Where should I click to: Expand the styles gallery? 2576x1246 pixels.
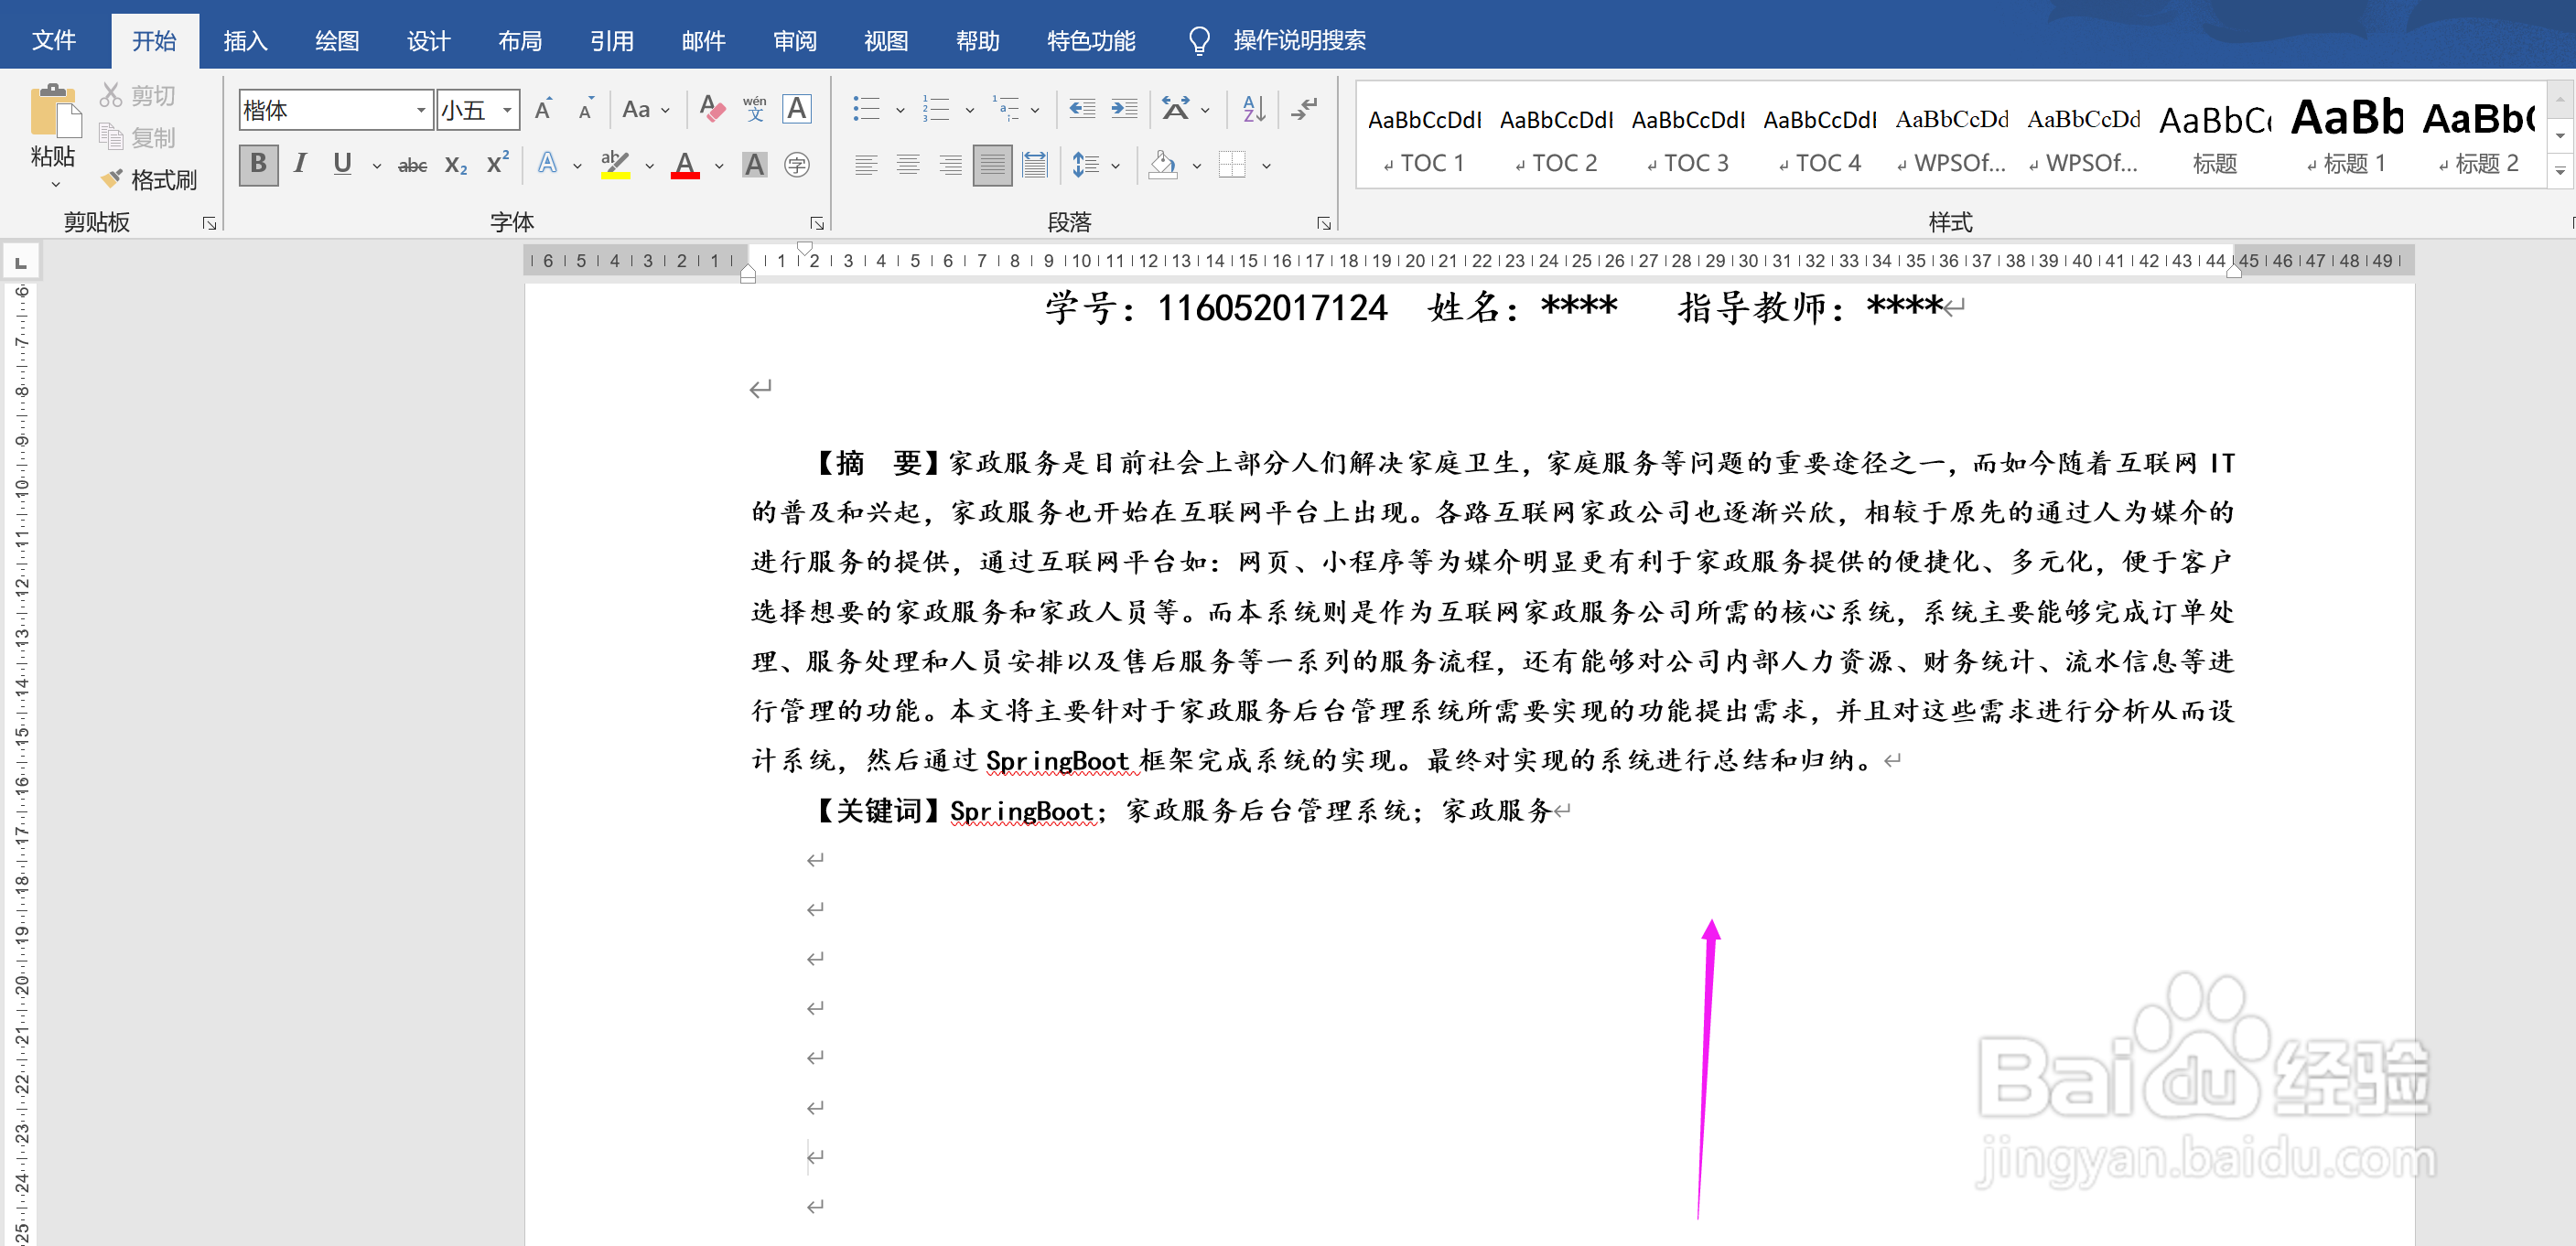2560,171
